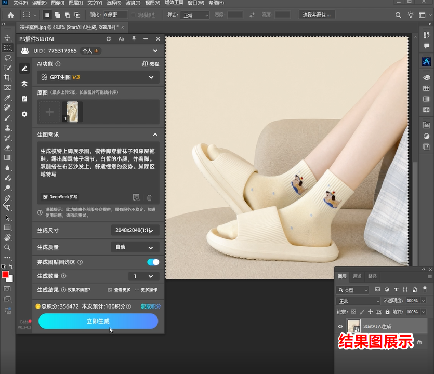Switch to the 路径 tab

373,276
